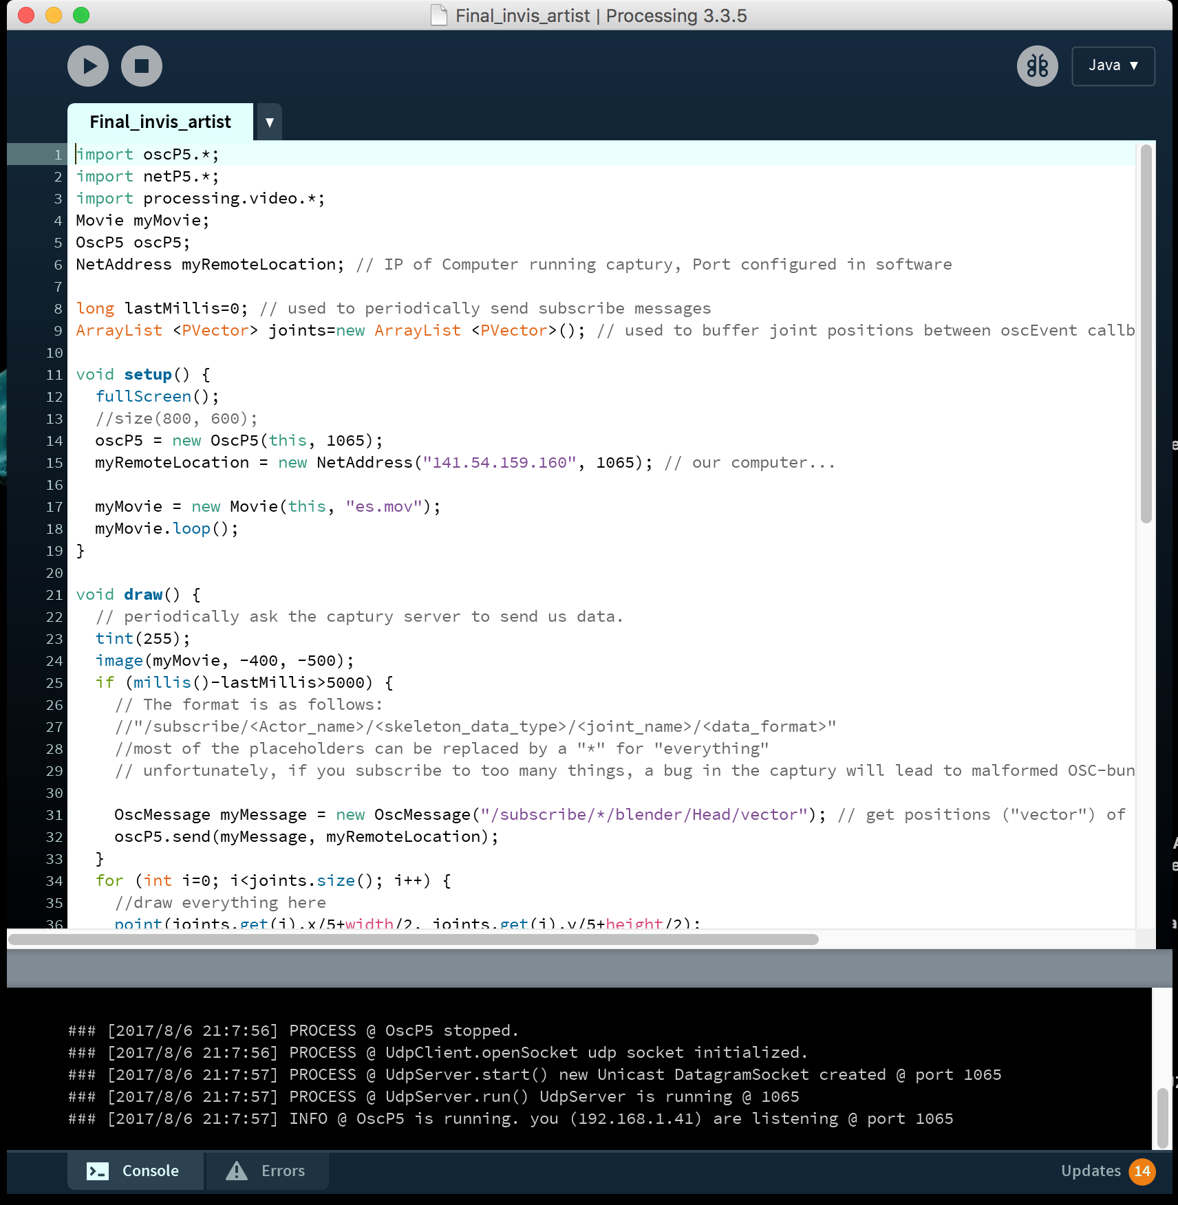
Task: Run the sketch with the play button
Action: coord(88,66)
